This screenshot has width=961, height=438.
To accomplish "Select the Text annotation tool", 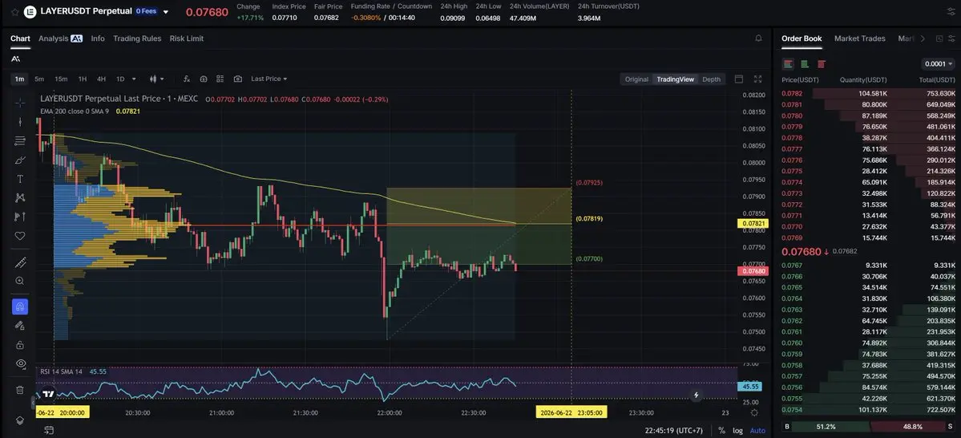I will click(x=20, y=179).
